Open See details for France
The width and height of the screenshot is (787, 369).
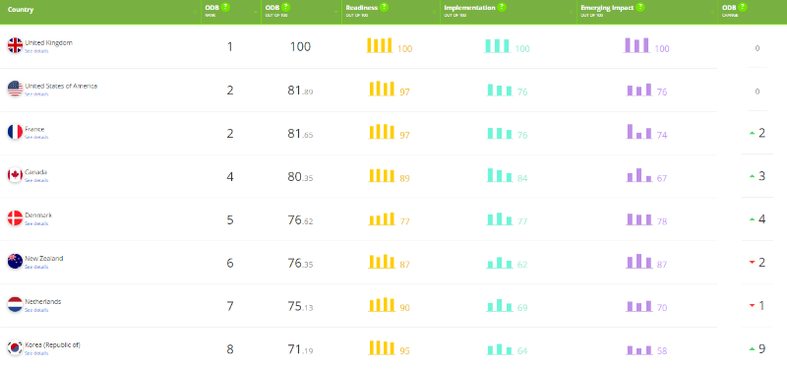[x=36, y=137]
